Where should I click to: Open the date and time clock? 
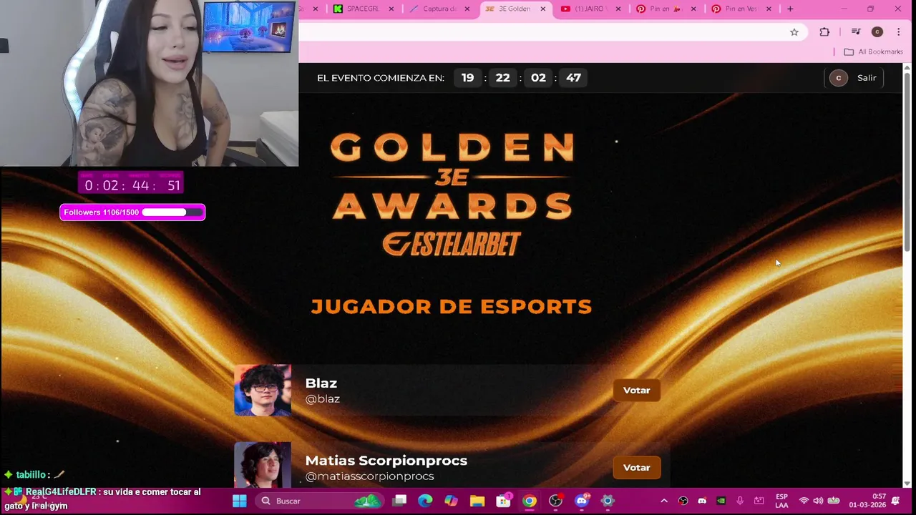coord(867,501)
